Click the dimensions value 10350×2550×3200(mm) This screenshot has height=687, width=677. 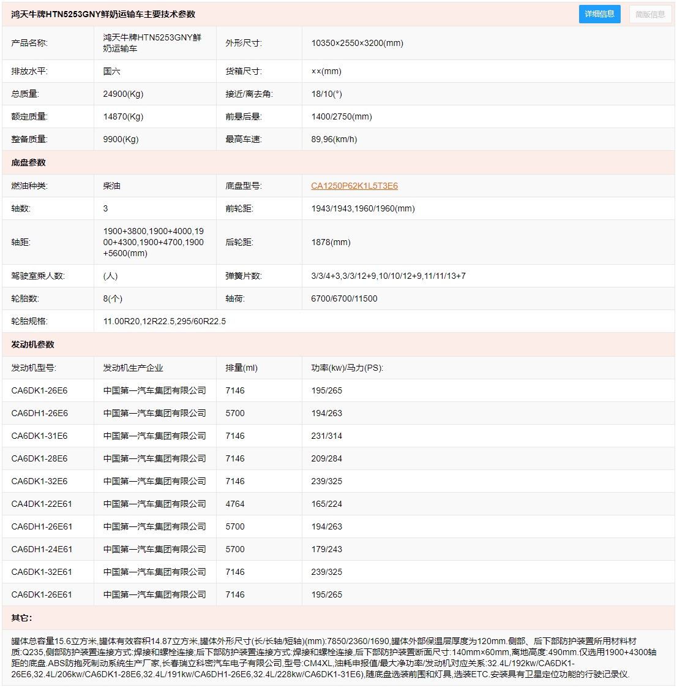357,43
